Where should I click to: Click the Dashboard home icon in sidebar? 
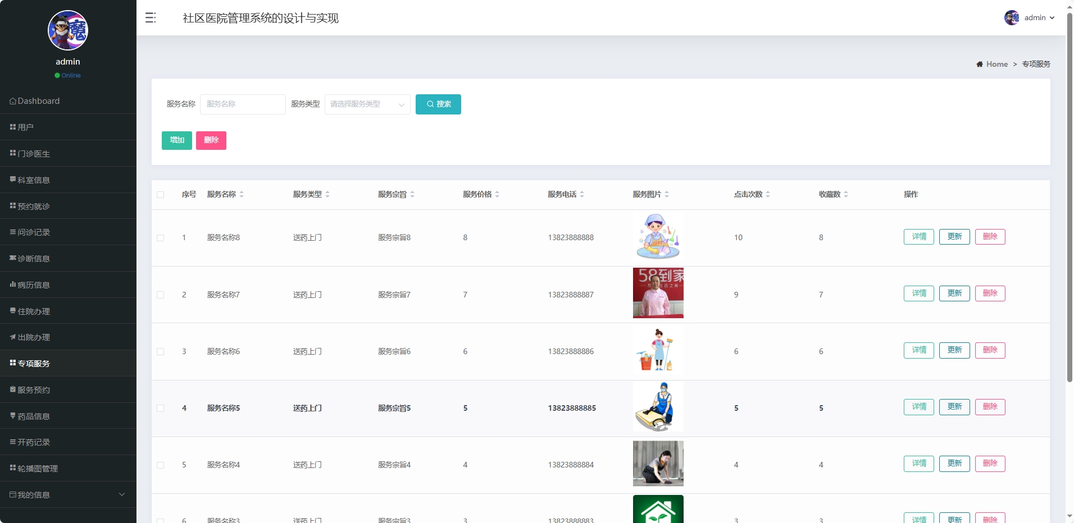13,101
